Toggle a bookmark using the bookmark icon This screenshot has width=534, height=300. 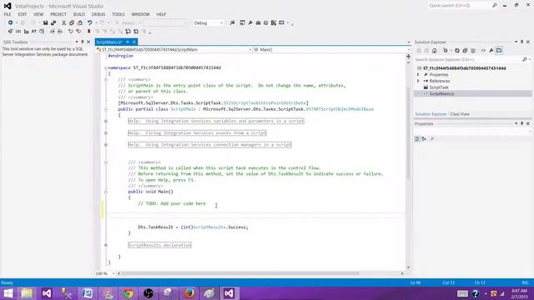pyautogui.click(x=89, y=32)
